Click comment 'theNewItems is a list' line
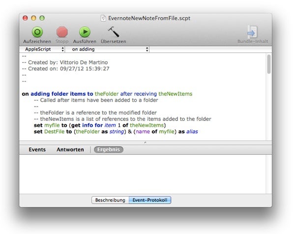The image size is (295, 234). click(122, 119)
